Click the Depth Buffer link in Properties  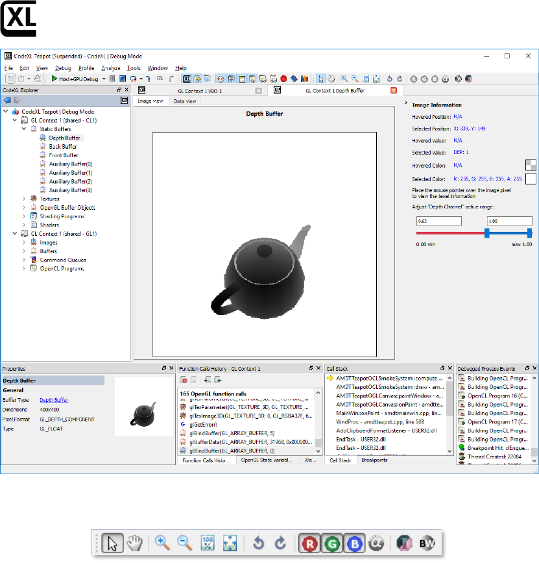click(54, 400)
